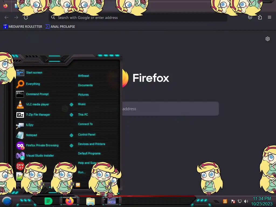Open Default Programs entry
Viewport: 276px width, 207px height.
click(89, 153)
